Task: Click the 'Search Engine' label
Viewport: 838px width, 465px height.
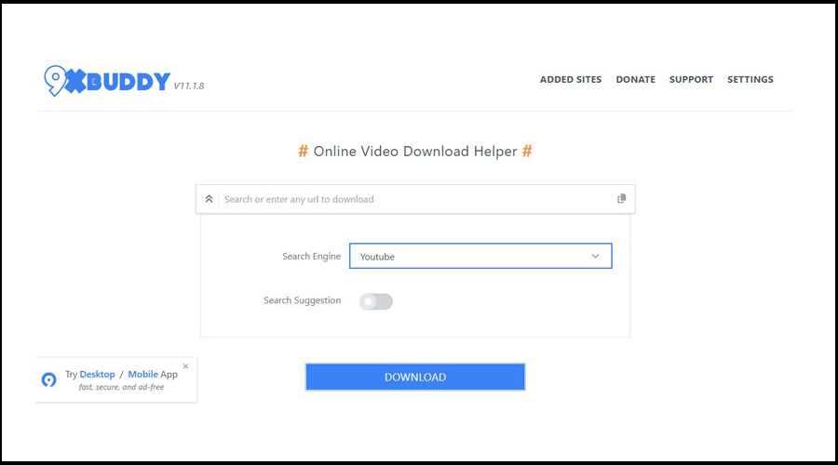Action: [x=311, y=257]
